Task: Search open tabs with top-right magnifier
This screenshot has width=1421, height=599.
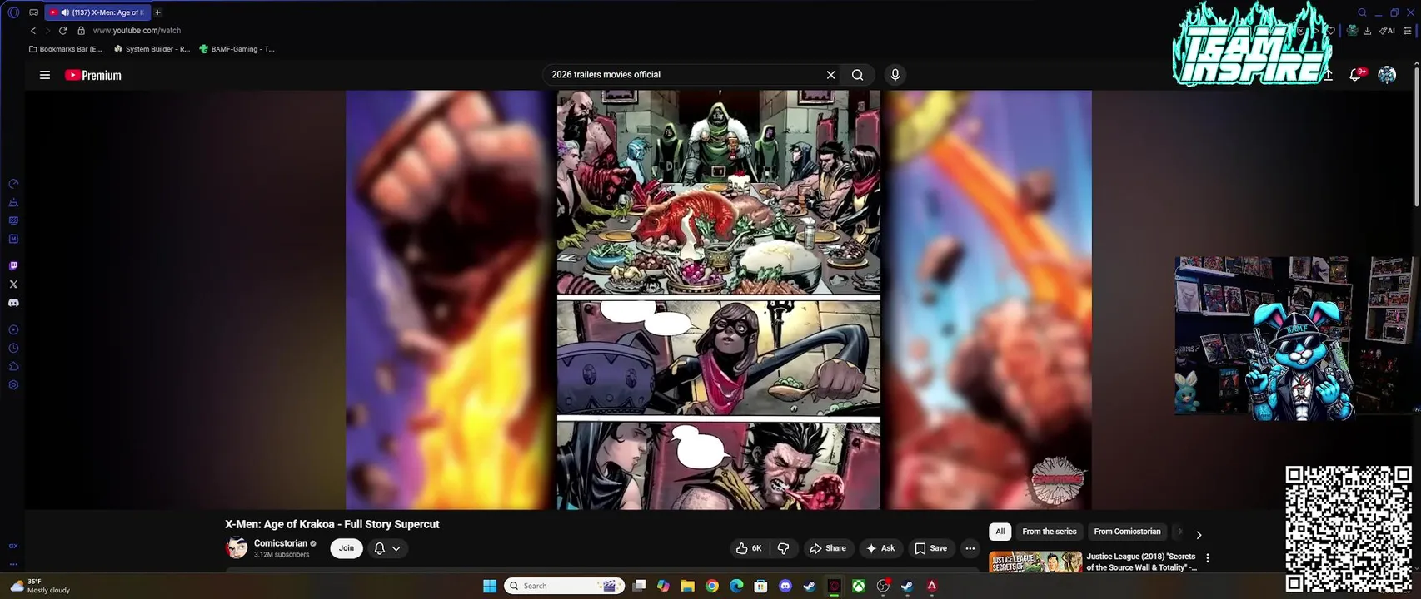Action: 1362,12
